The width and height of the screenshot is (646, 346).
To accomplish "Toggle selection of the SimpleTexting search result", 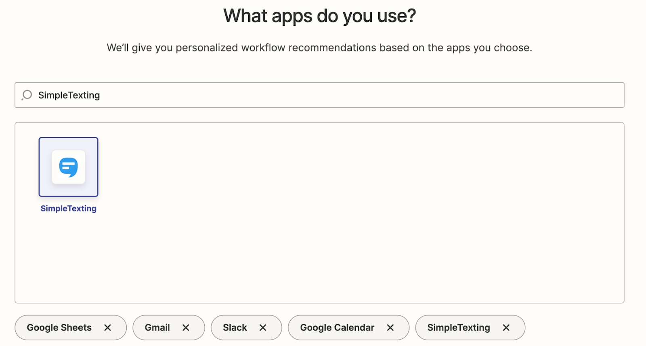I will [x=68, y=167].
